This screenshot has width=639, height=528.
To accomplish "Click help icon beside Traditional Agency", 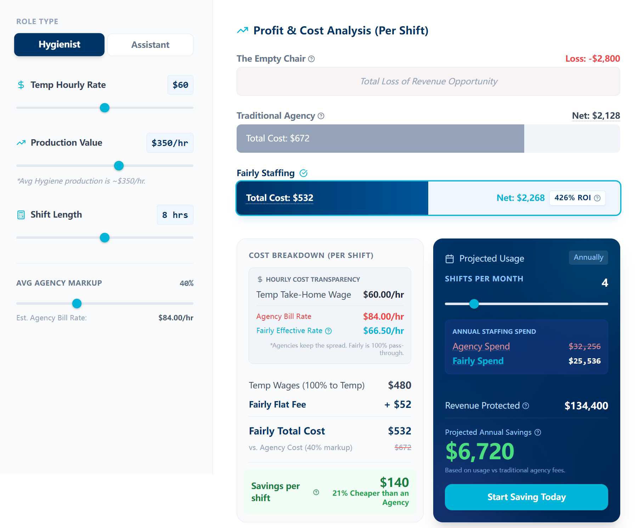I will [321, 116].
